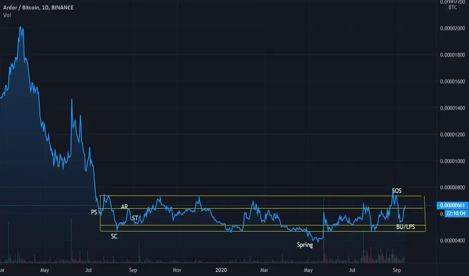Click the 0.00000400 price axis label

(x=452, y=240)
